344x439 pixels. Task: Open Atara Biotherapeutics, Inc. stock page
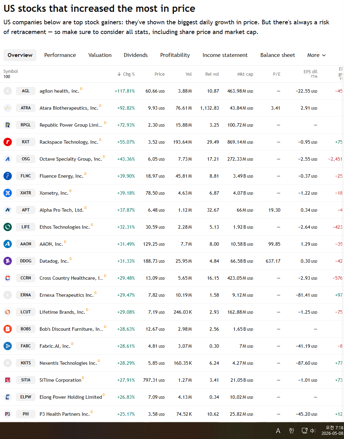(x=69, y=108)
